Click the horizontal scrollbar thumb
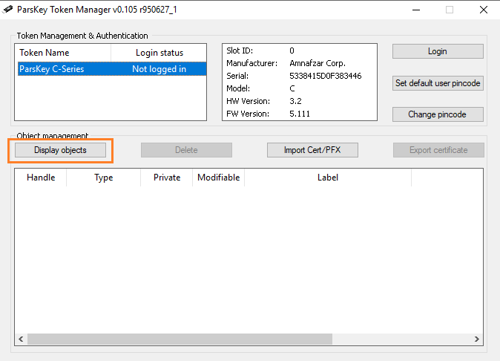This screenshot has width=500, height=361. [180, 339]
